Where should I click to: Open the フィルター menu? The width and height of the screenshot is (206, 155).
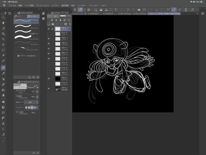click(82, 5)
